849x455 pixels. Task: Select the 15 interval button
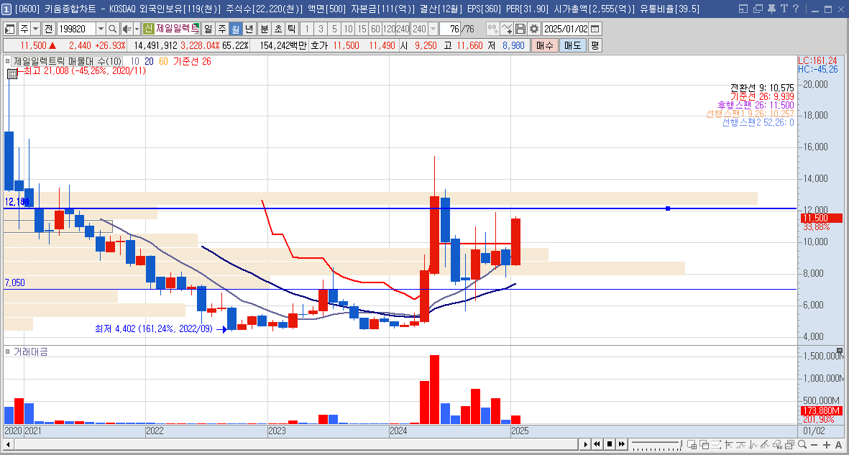click(x=362, y=29)
